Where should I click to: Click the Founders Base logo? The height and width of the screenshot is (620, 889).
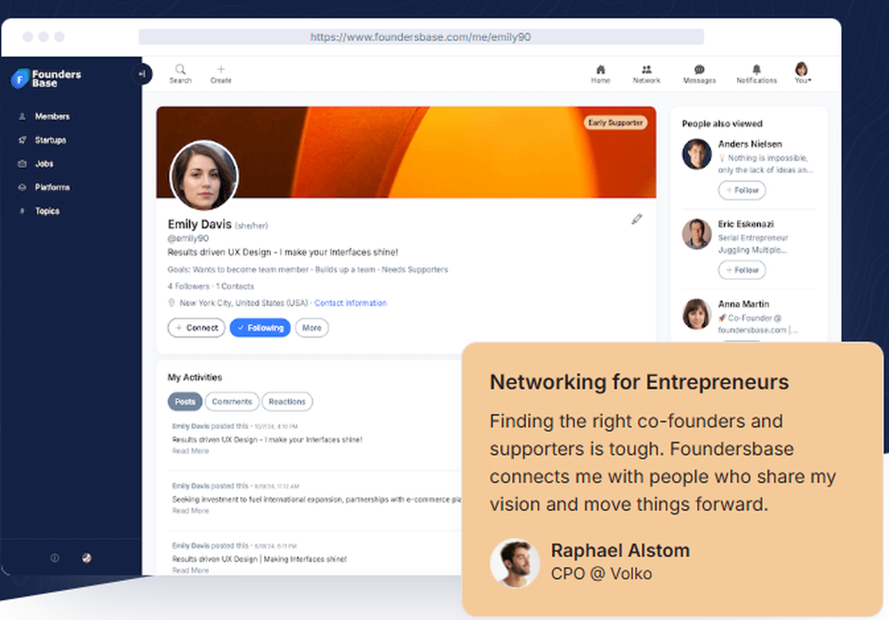pos(46,78)
